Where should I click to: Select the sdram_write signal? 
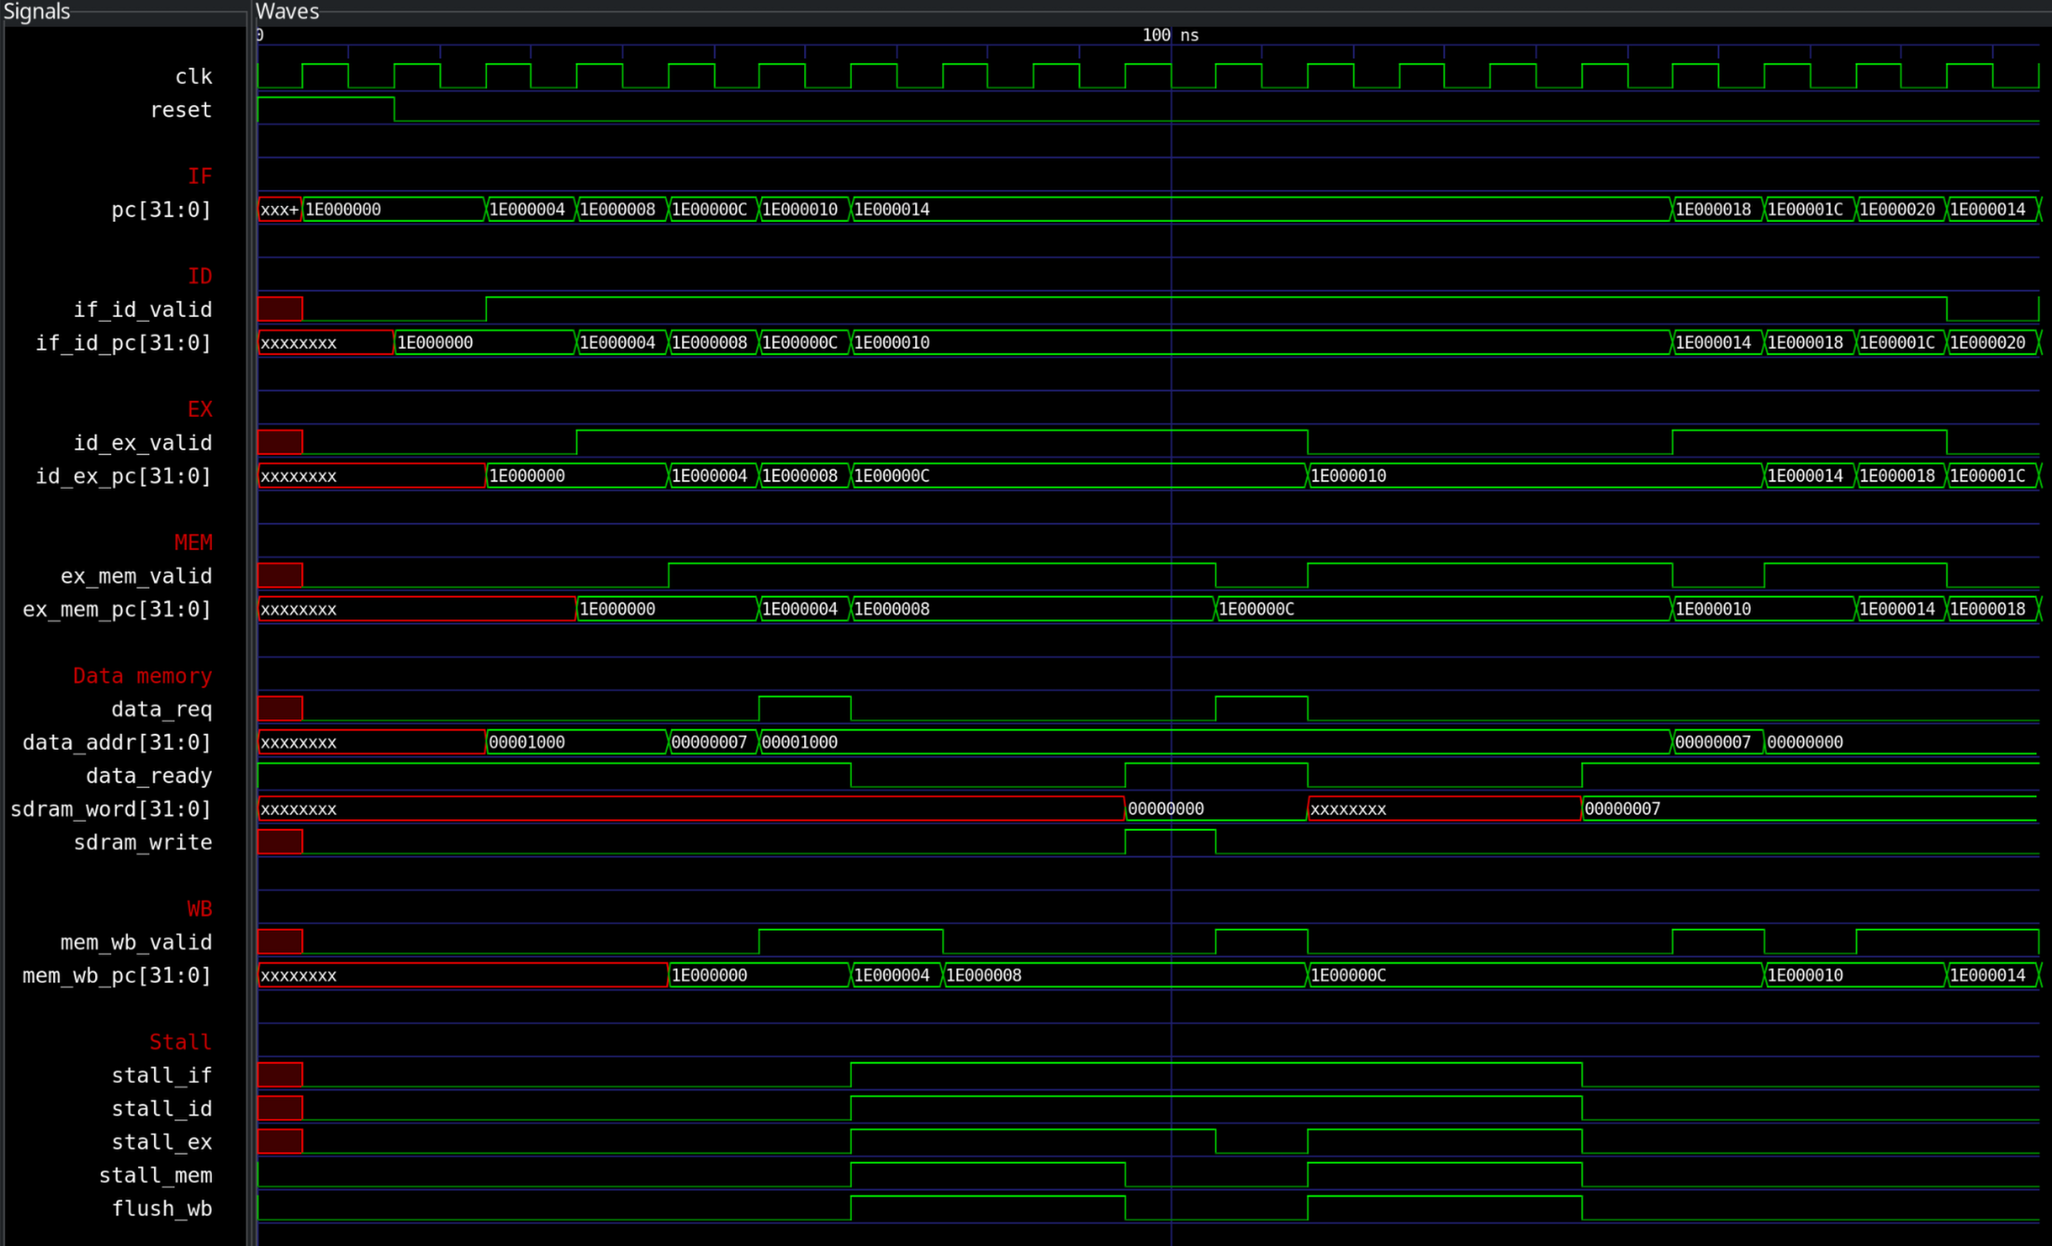pos(143,842)
